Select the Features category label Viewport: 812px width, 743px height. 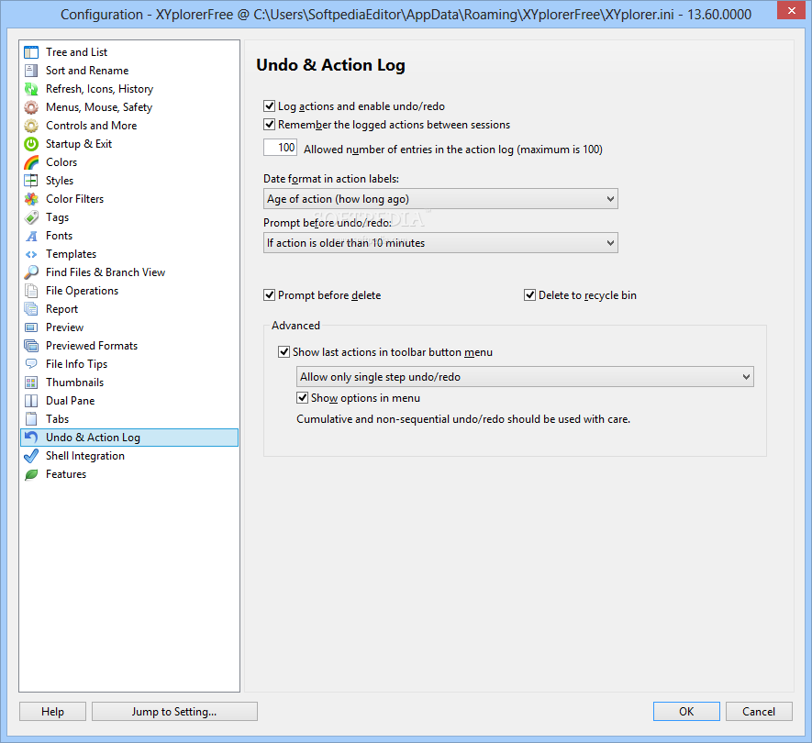(x=66, y=474)
